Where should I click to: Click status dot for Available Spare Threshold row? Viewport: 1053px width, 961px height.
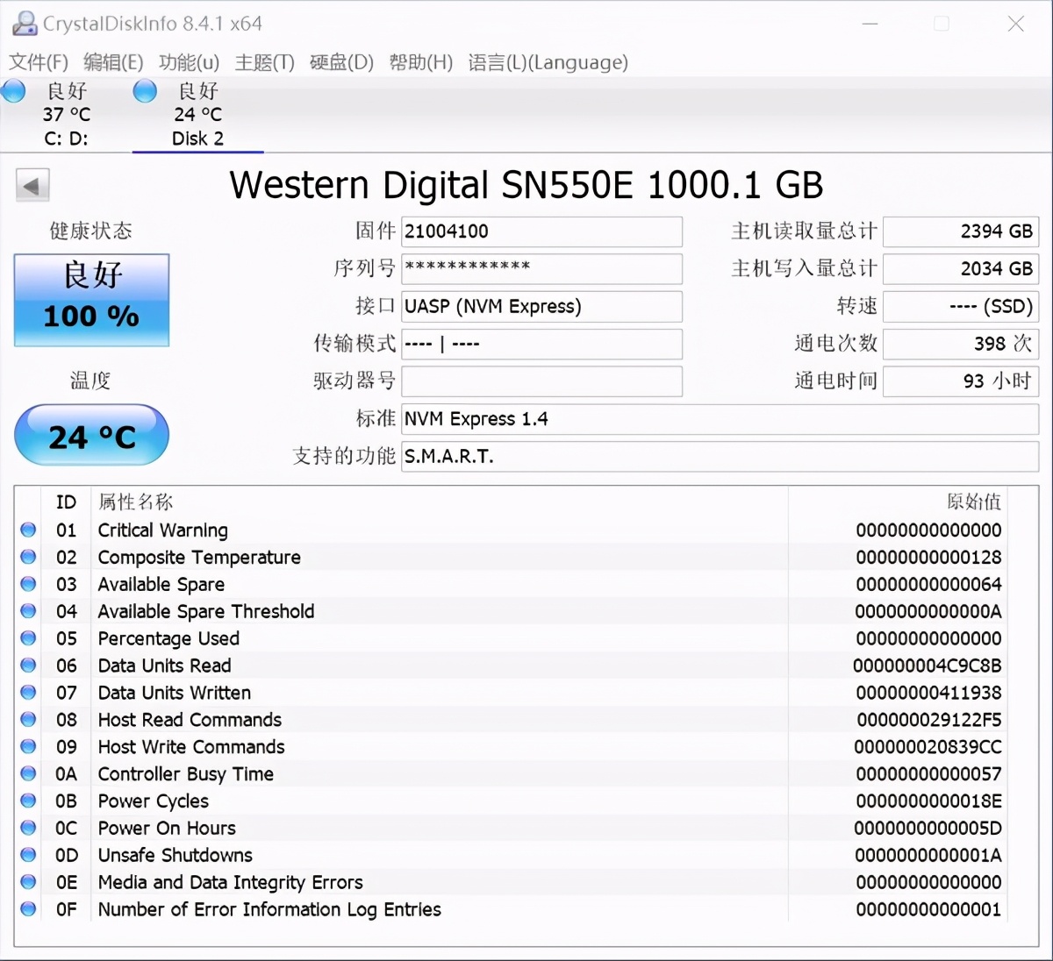(x=28, y=611)
